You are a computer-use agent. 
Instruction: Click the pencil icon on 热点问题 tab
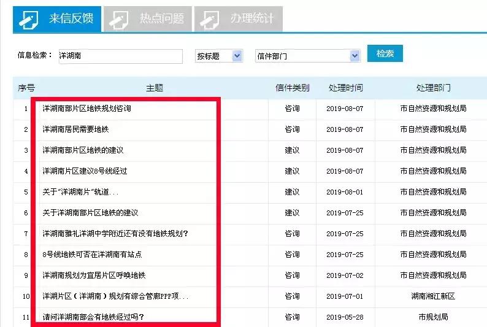[x=118, y=20]
